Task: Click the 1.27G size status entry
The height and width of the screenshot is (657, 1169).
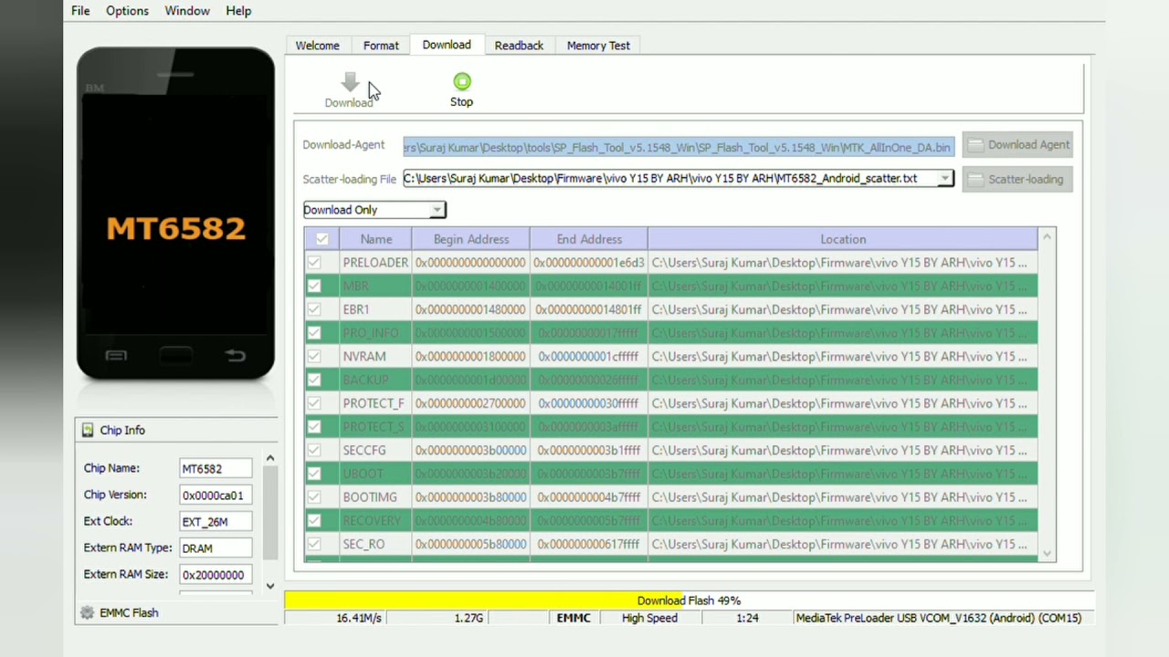Action: click(469, 618)
